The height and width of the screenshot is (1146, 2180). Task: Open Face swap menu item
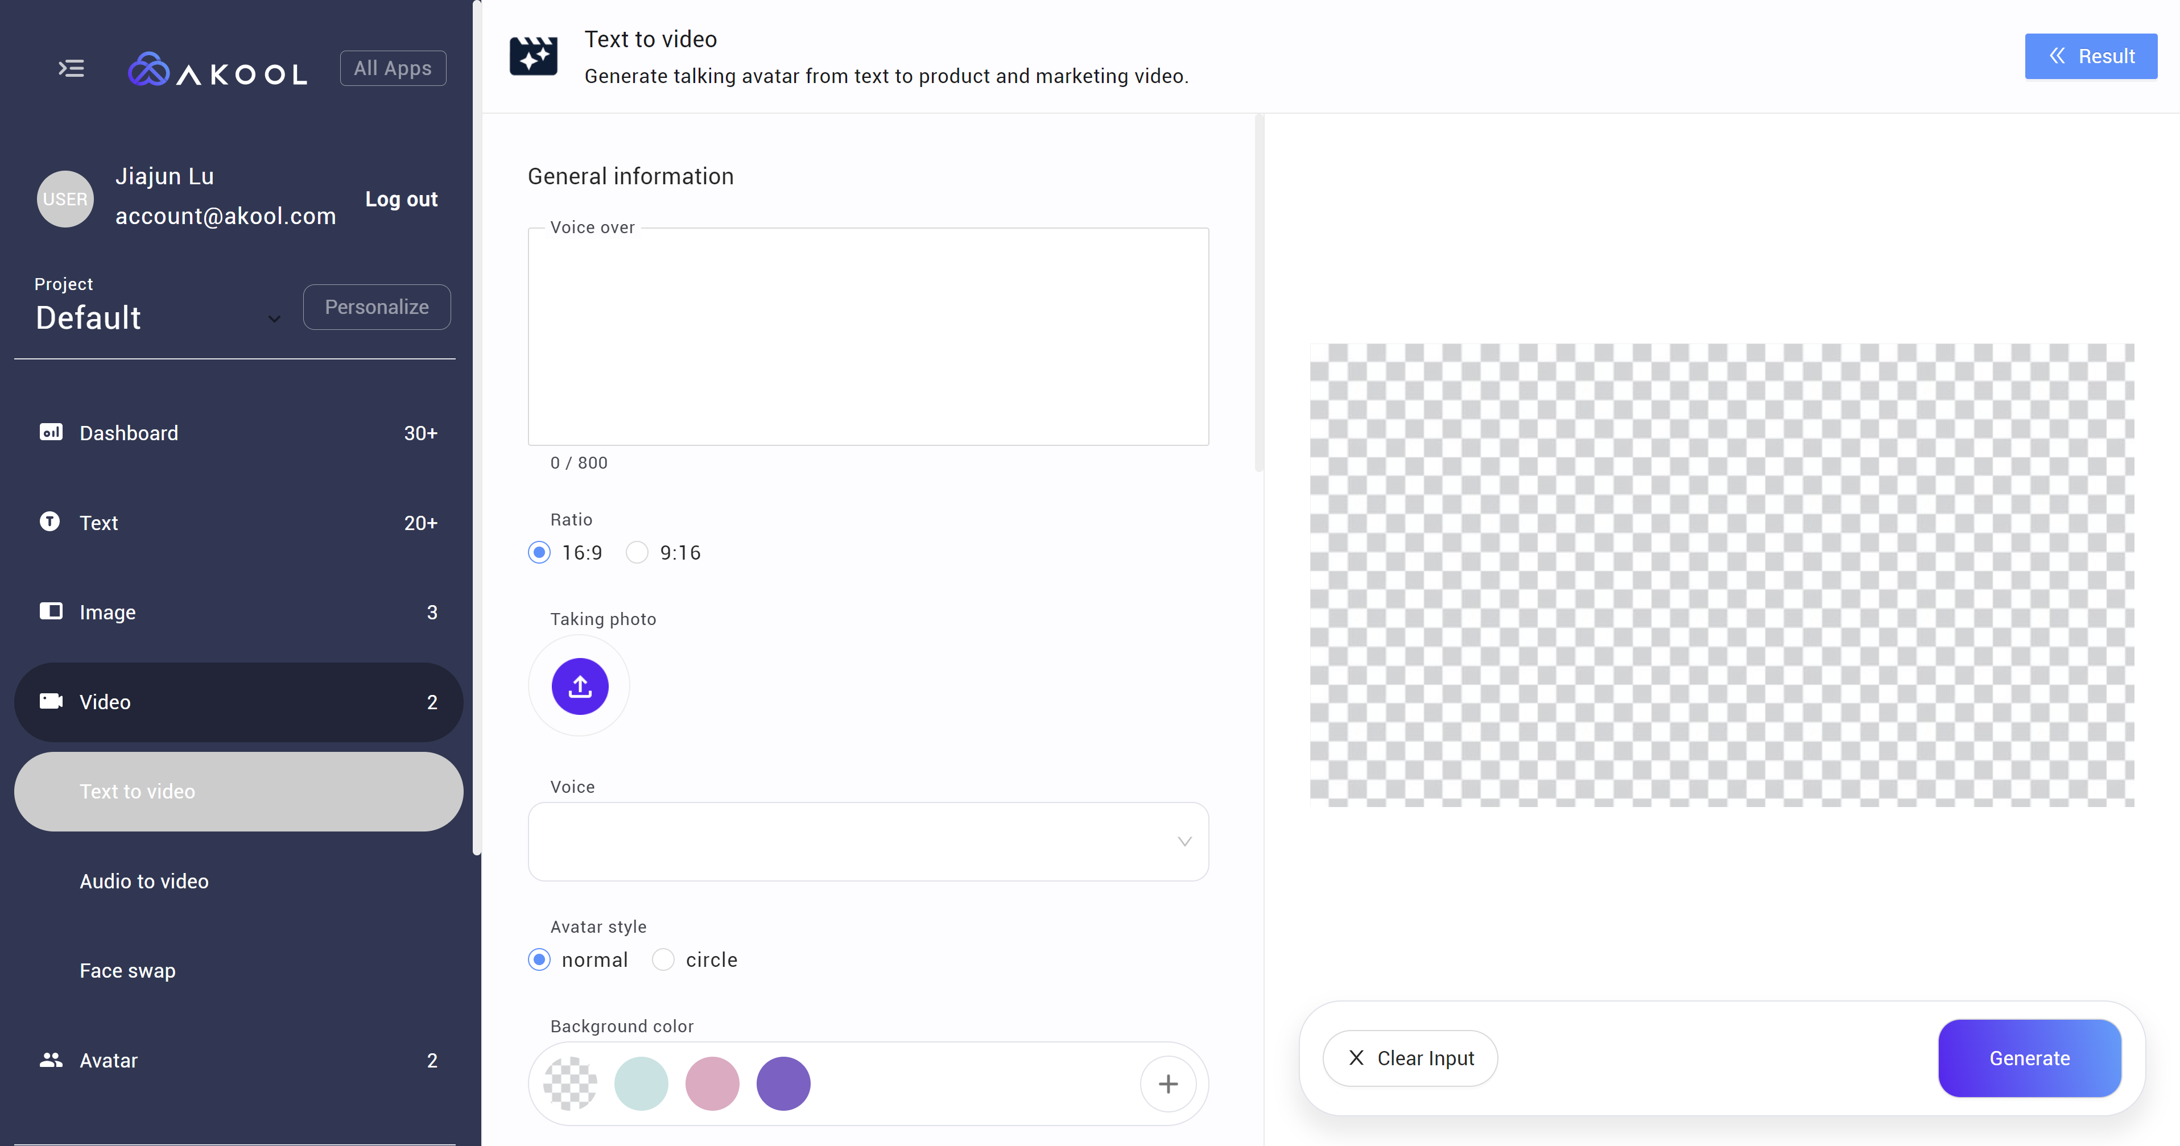[128, 970]
